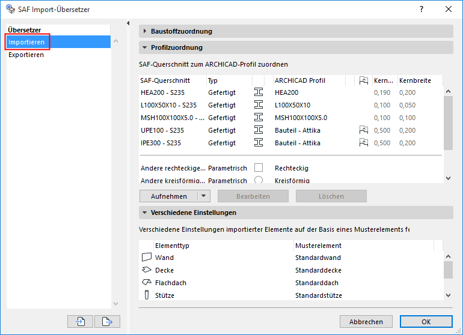Collapse the Profilzuordnung section
463x335 pixels.
(145, 47)
